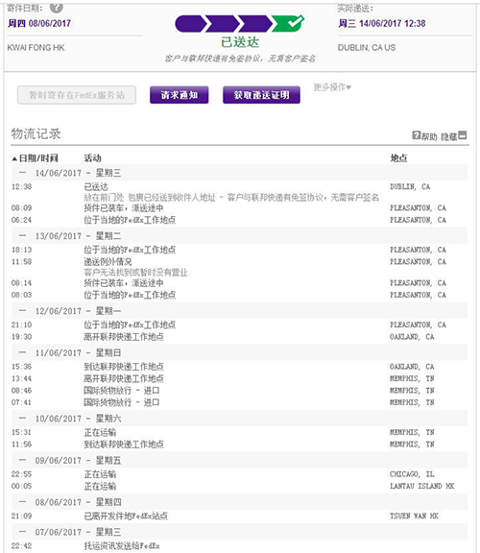The width and height of the screenshot is (480, 553).
Task: Collapse the 10/06/2017 星期六 date group
Action: point(23,419)
